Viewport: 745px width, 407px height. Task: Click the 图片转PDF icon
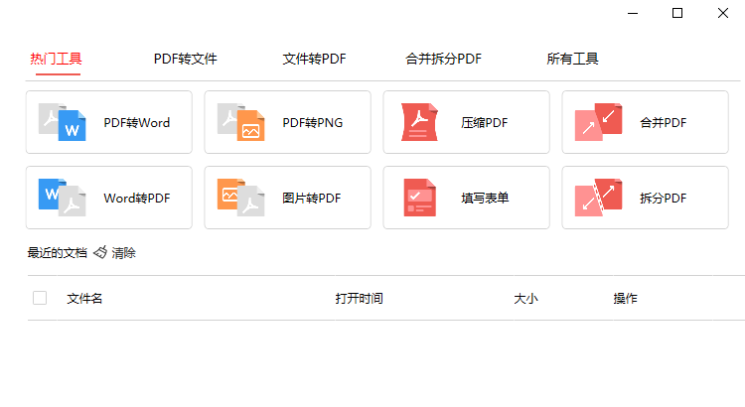point(241,198)
